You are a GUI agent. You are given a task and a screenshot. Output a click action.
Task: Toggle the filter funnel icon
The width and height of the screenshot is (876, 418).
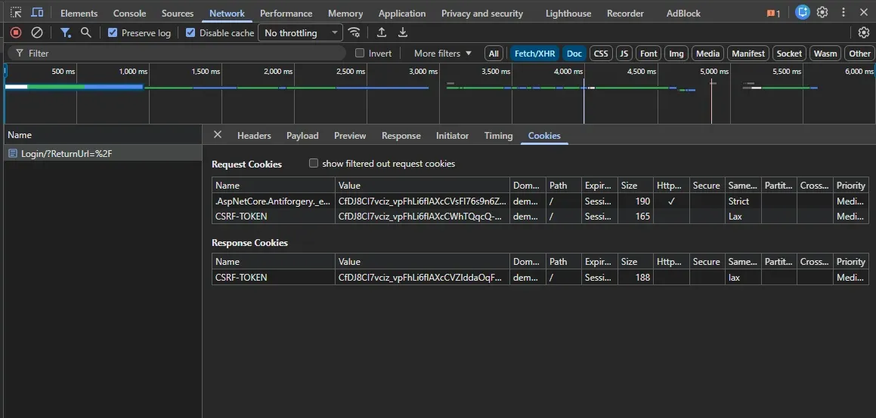click(66, 32)
